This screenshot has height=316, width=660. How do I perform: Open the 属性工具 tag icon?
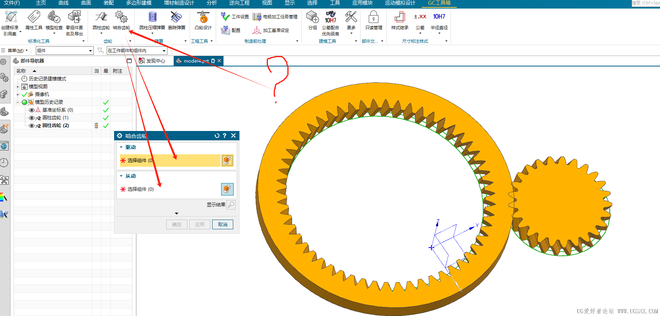[x=33, y=17]
